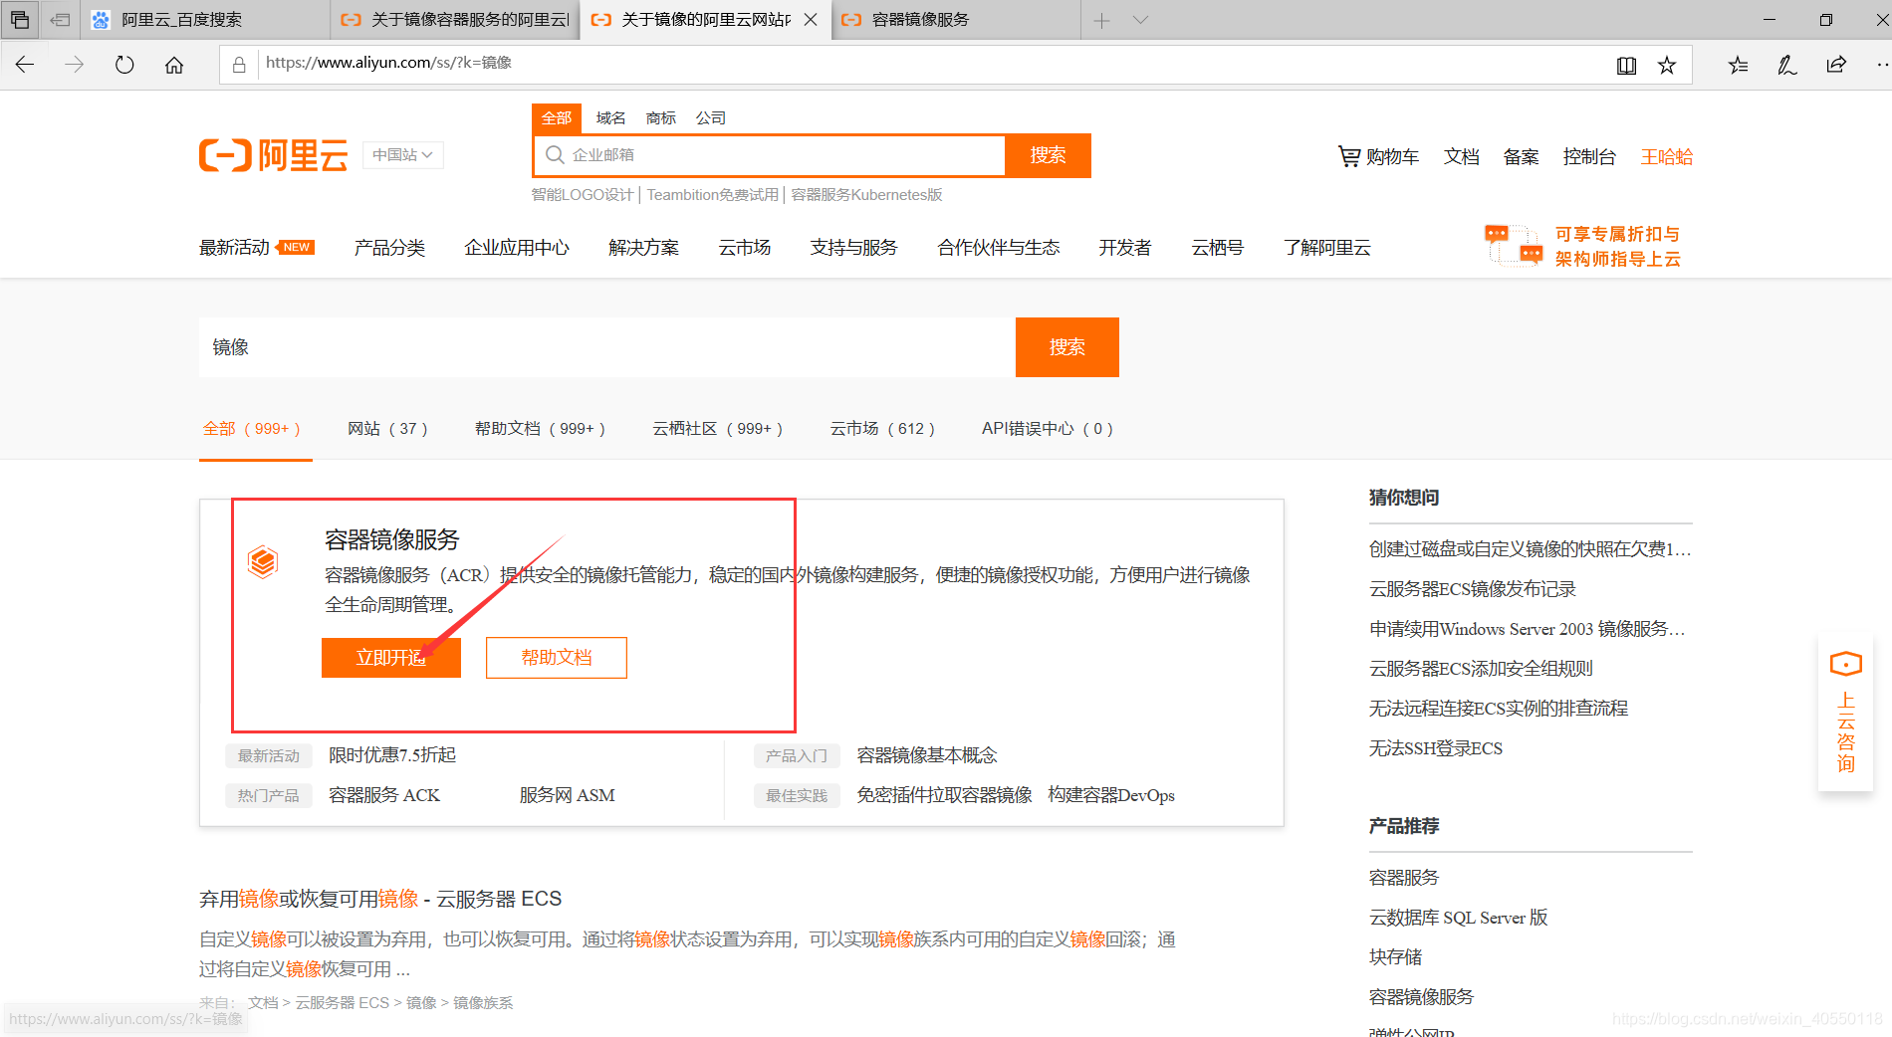1892x1037 pixels.
Task: Open the 购物车 shopping cart
Action: pos(1378,156)
